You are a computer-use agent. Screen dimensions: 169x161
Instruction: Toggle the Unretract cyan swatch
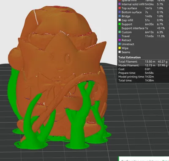[120, 44]
